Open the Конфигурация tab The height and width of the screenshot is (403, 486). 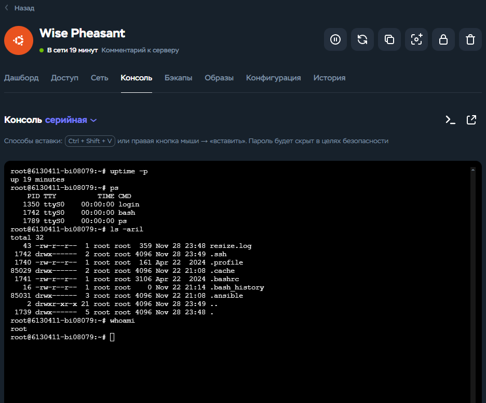(273, 78)
